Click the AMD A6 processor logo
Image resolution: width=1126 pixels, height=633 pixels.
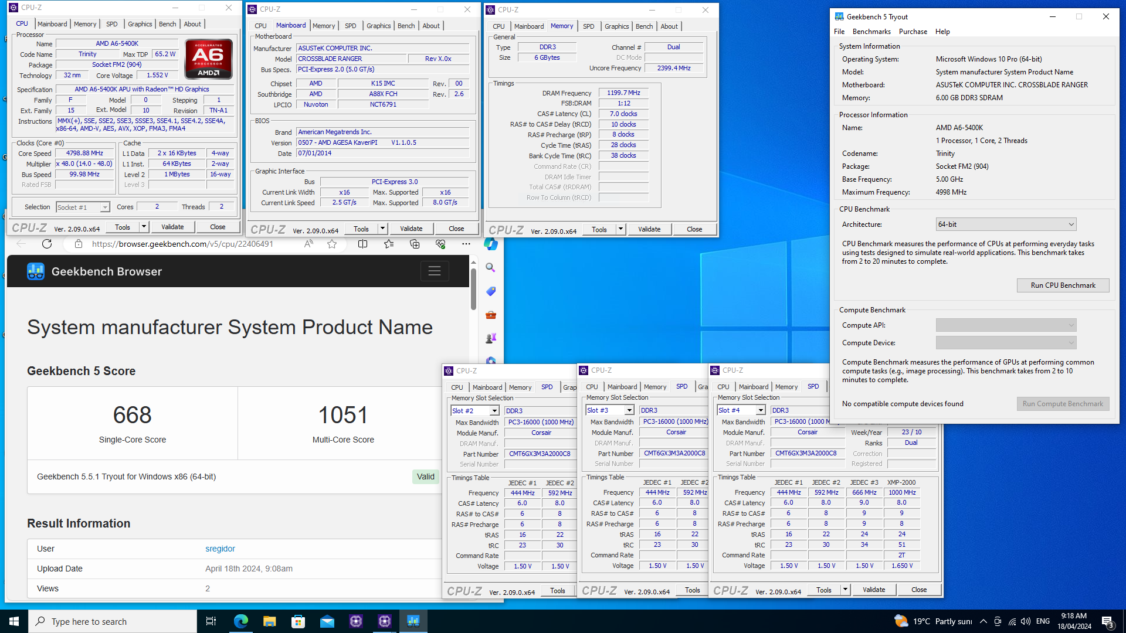click(x=209, y=59)
